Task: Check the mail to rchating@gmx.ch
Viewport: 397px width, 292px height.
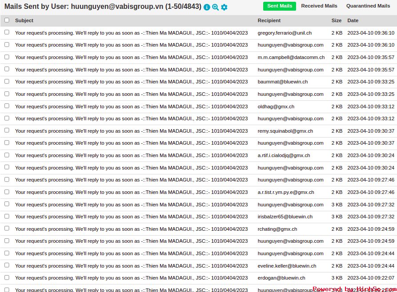Action: point(7,229)
